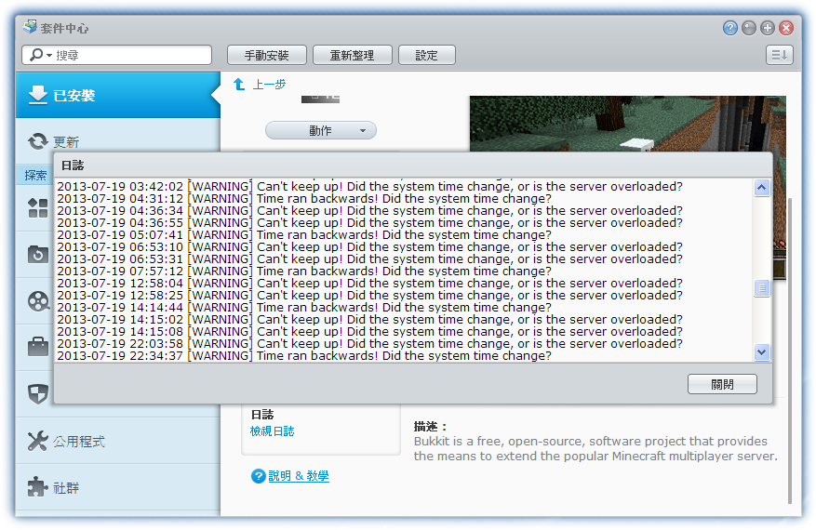Click the main page vertical scrollbar
Viewport: 816px width, 530px height.
pyautogui.click(x=790, y=351)
